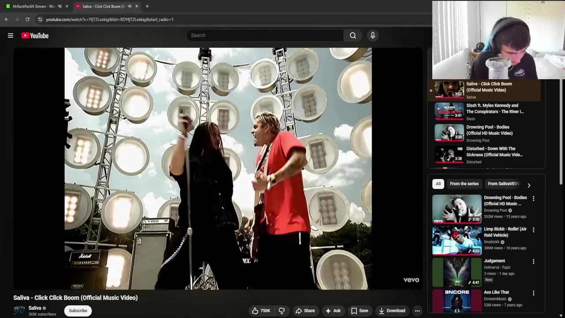Image resolution: width=565 pixels, height=318 pixels.
Task: Select the Saliva - Click Click Boom tab
Action: (x=103, y=6)
